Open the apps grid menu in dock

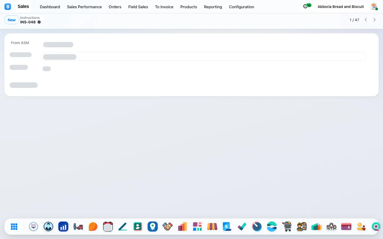14,227
